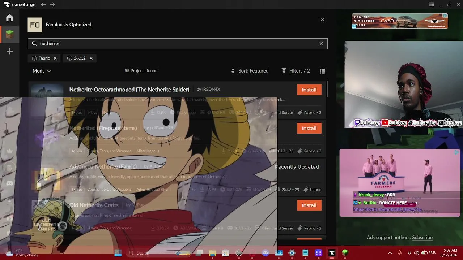Click the magnifier icon in the search box
This screenshot has width=463, height=260.
click(34, 43)
